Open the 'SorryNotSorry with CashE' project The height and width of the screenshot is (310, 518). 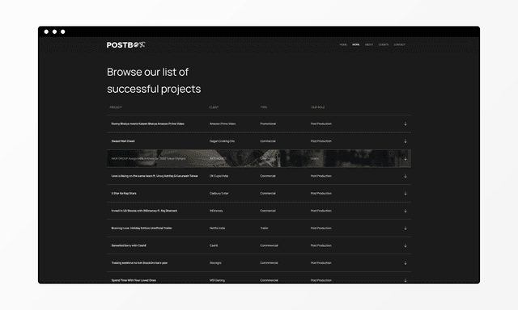point(129,245)
